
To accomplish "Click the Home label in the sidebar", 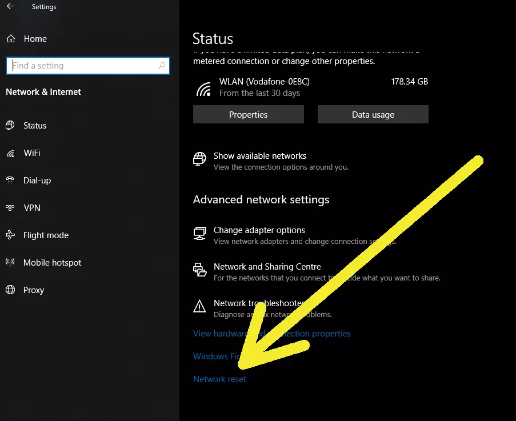I will pyautogui.click(x=35, y=39).
